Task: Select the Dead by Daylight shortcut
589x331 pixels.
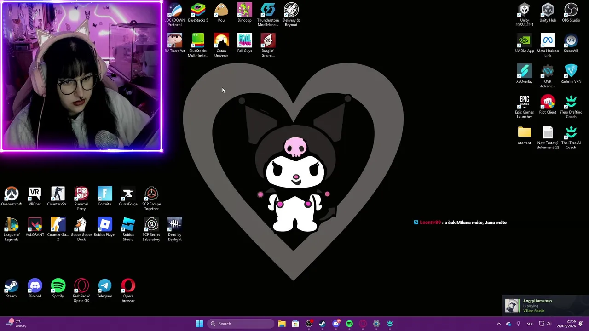Action: click(175, 229)
